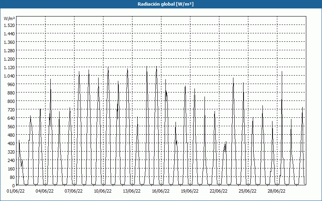The image size is (322, 201).
Task: Click the 80 y-axis label
Action: (12, 177)
